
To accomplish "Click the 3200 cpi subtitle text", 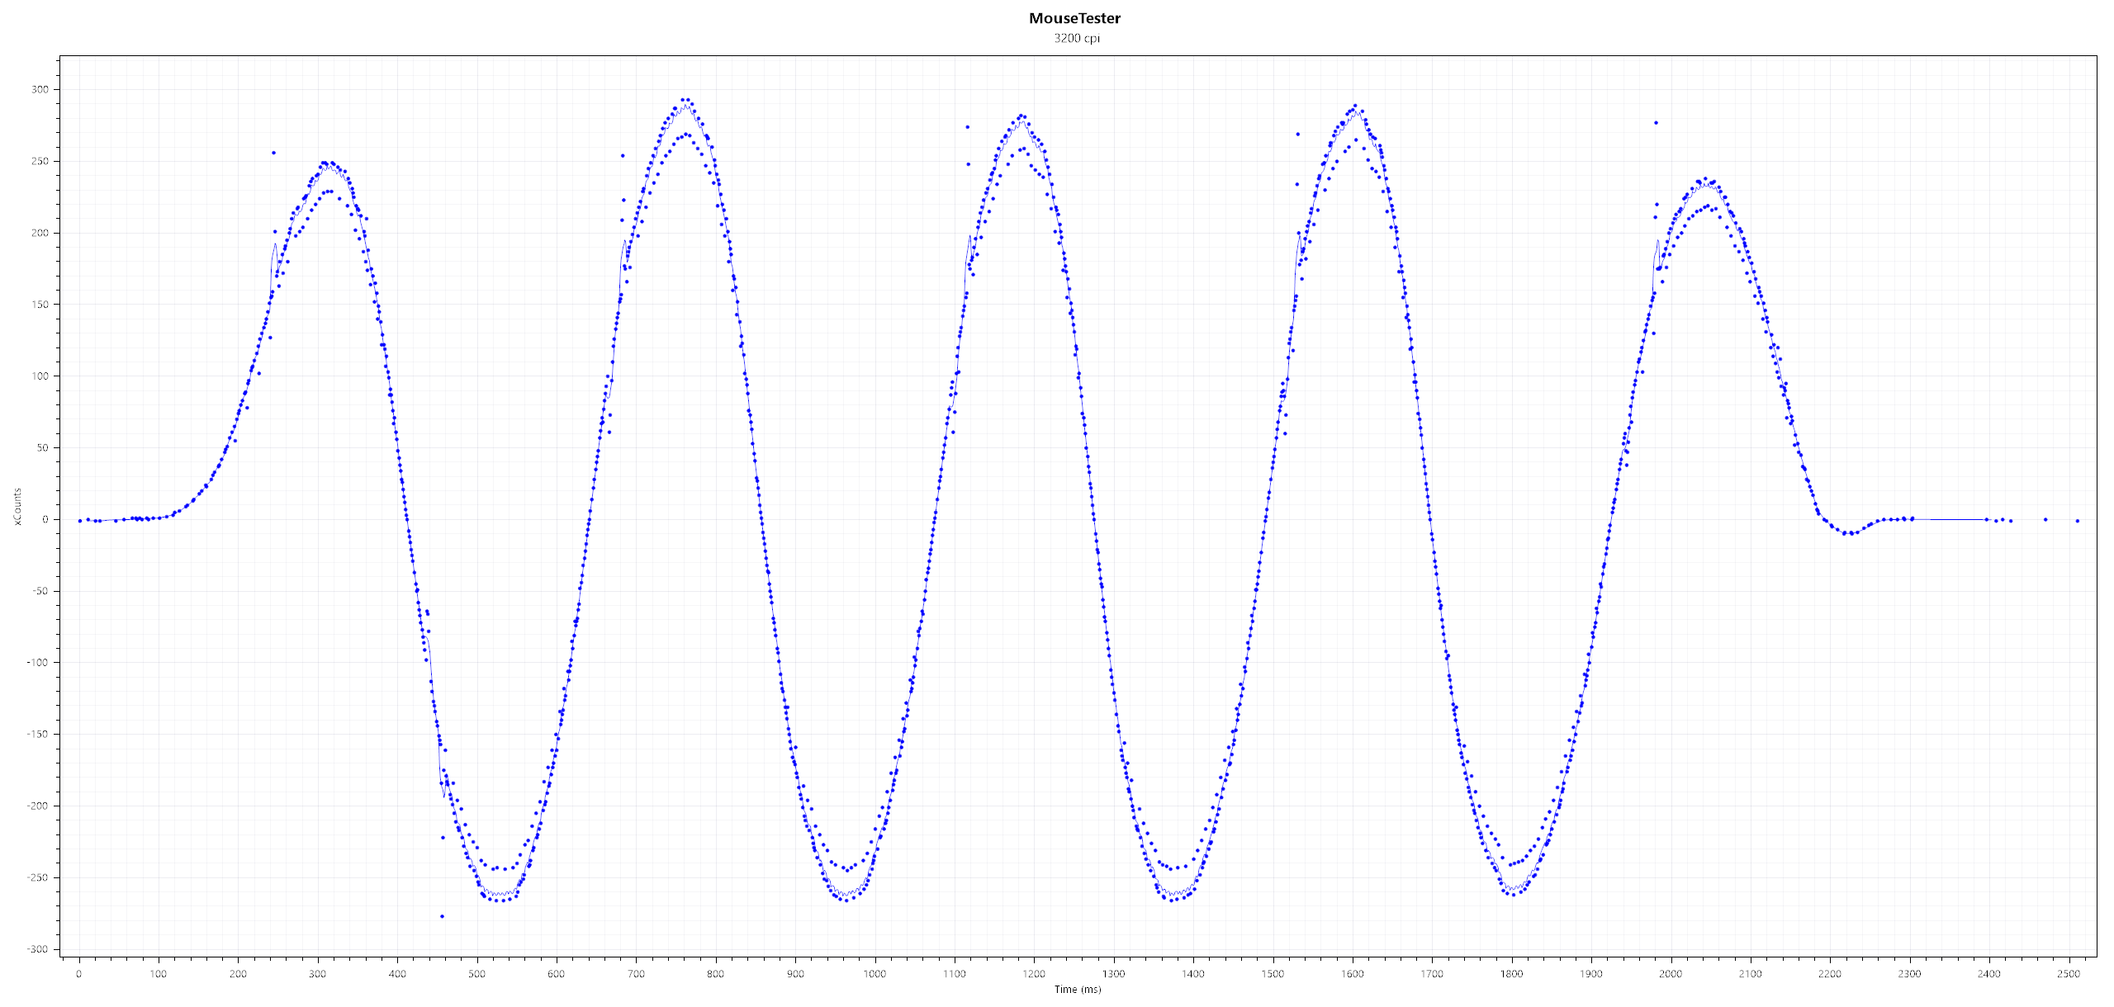I will (1077, 38).
